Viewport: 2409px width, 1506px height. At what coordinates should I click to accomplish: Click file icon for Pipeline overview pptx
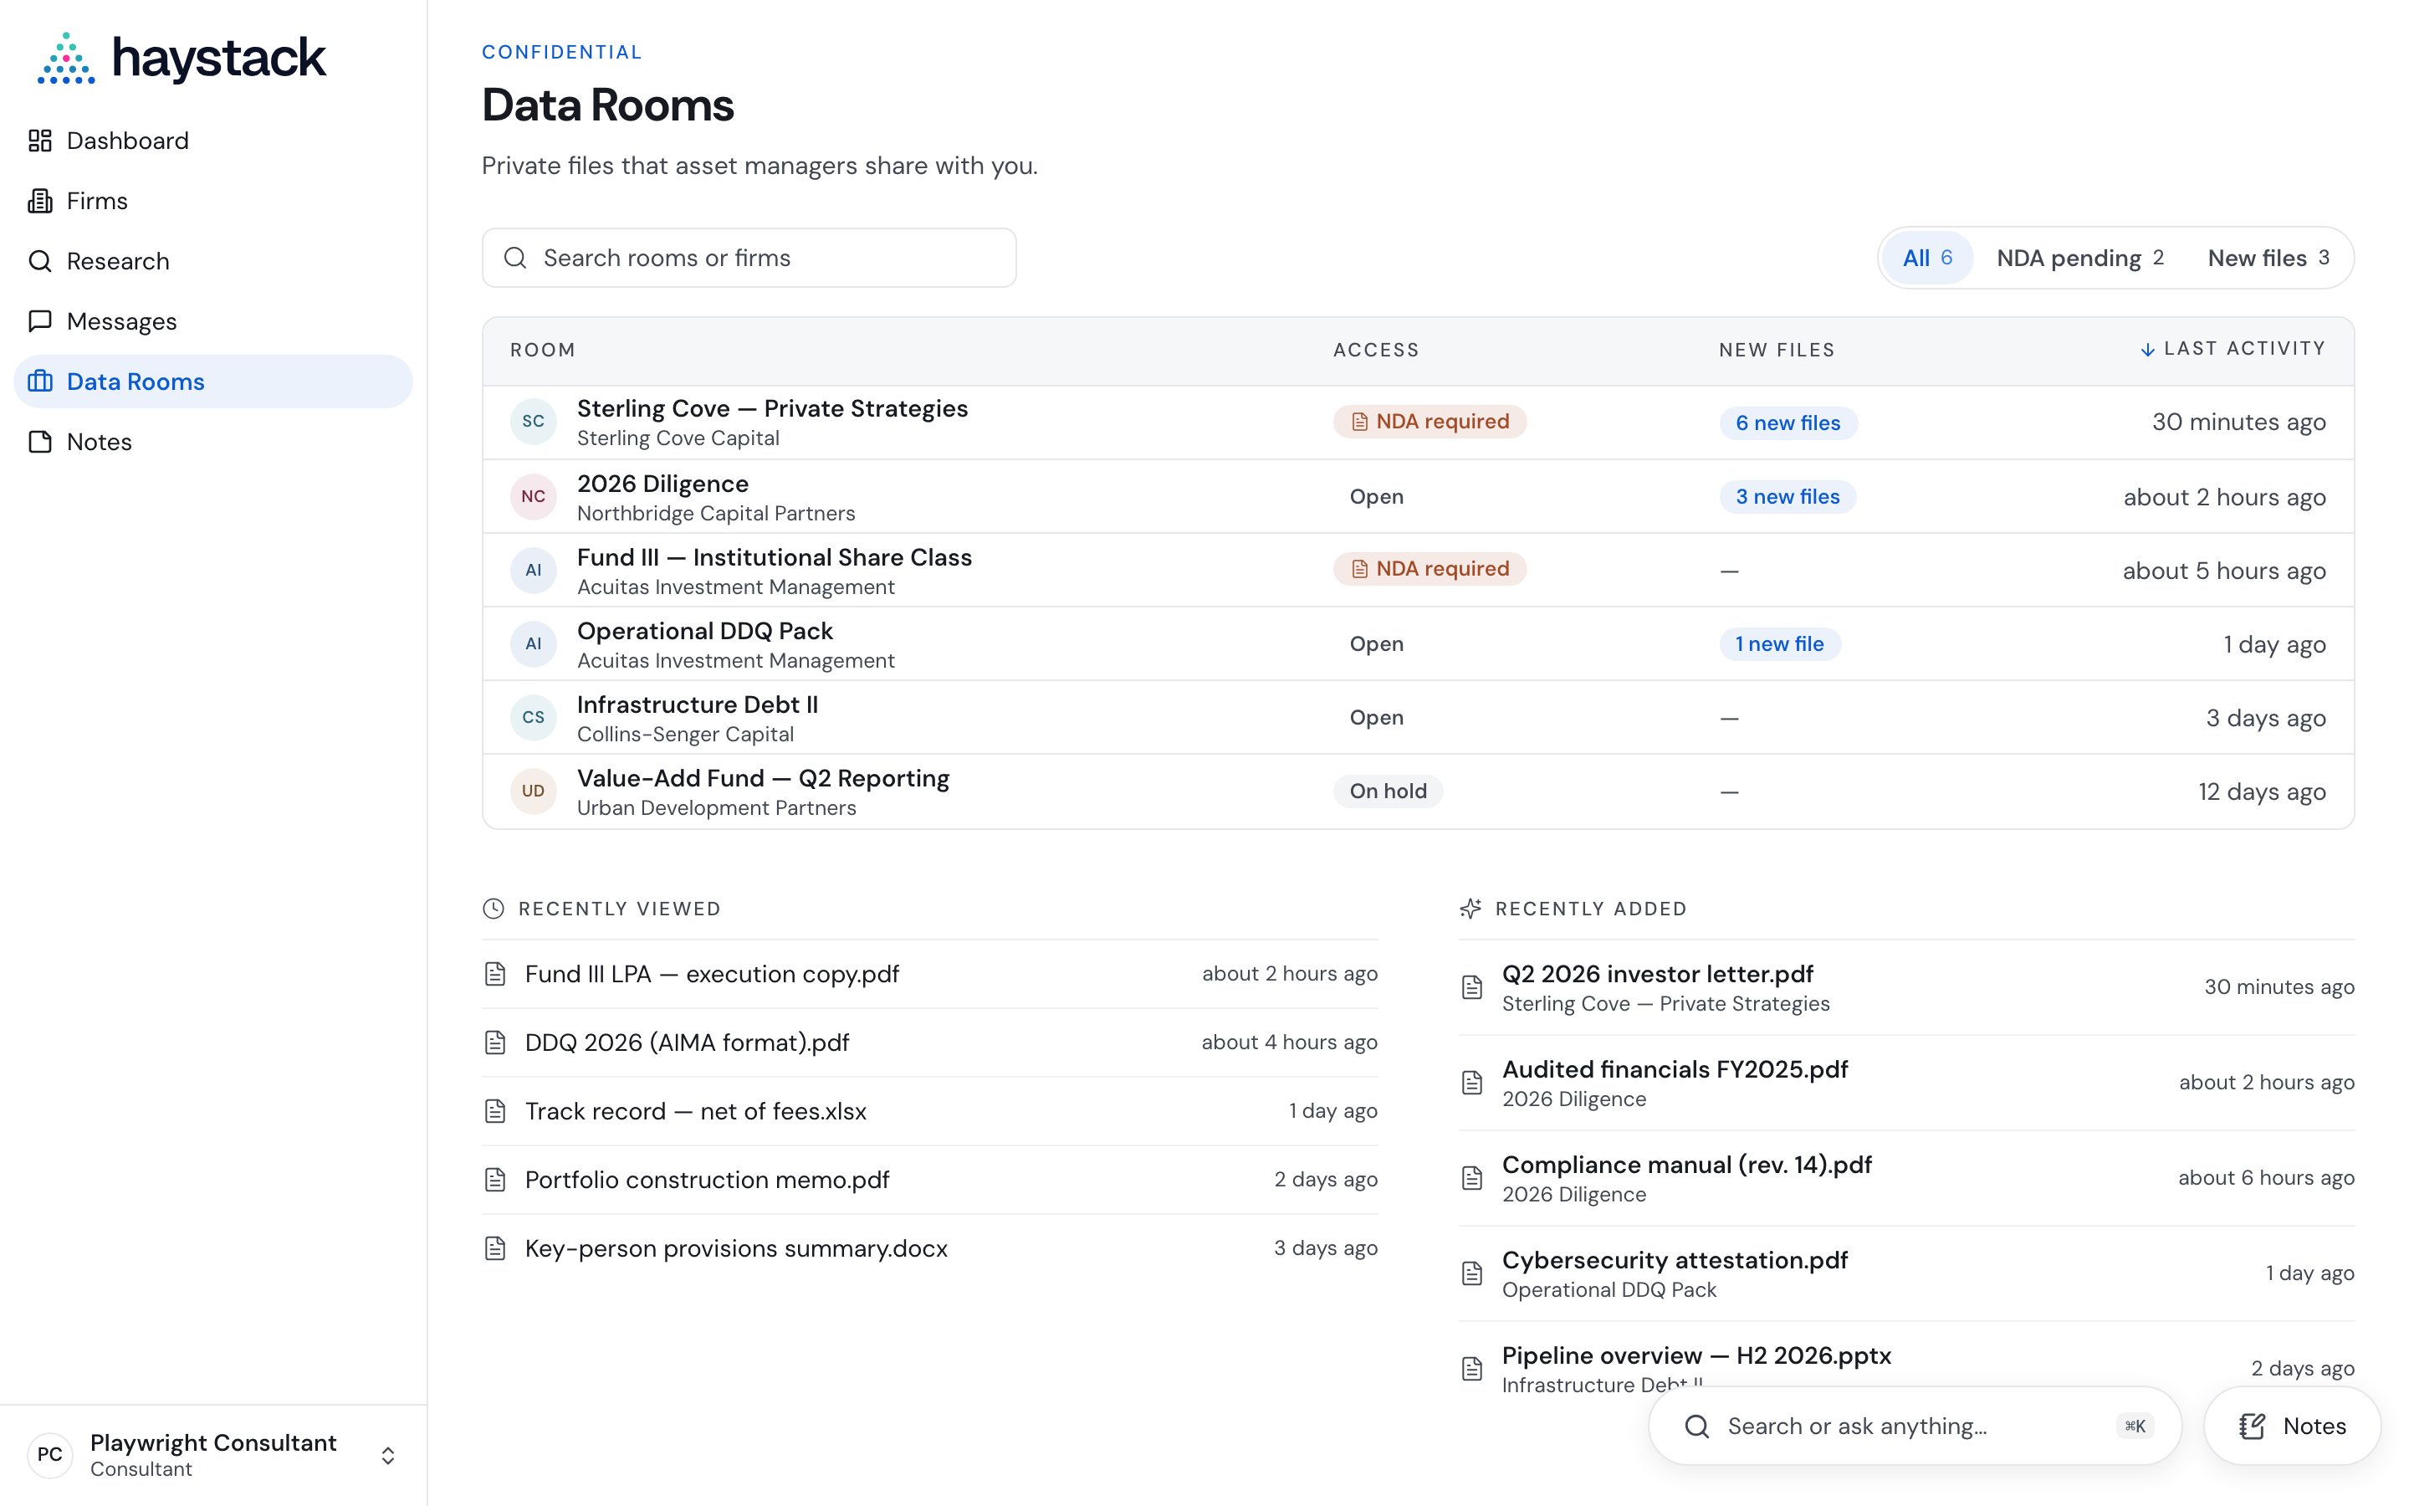coord(1472,1370)
